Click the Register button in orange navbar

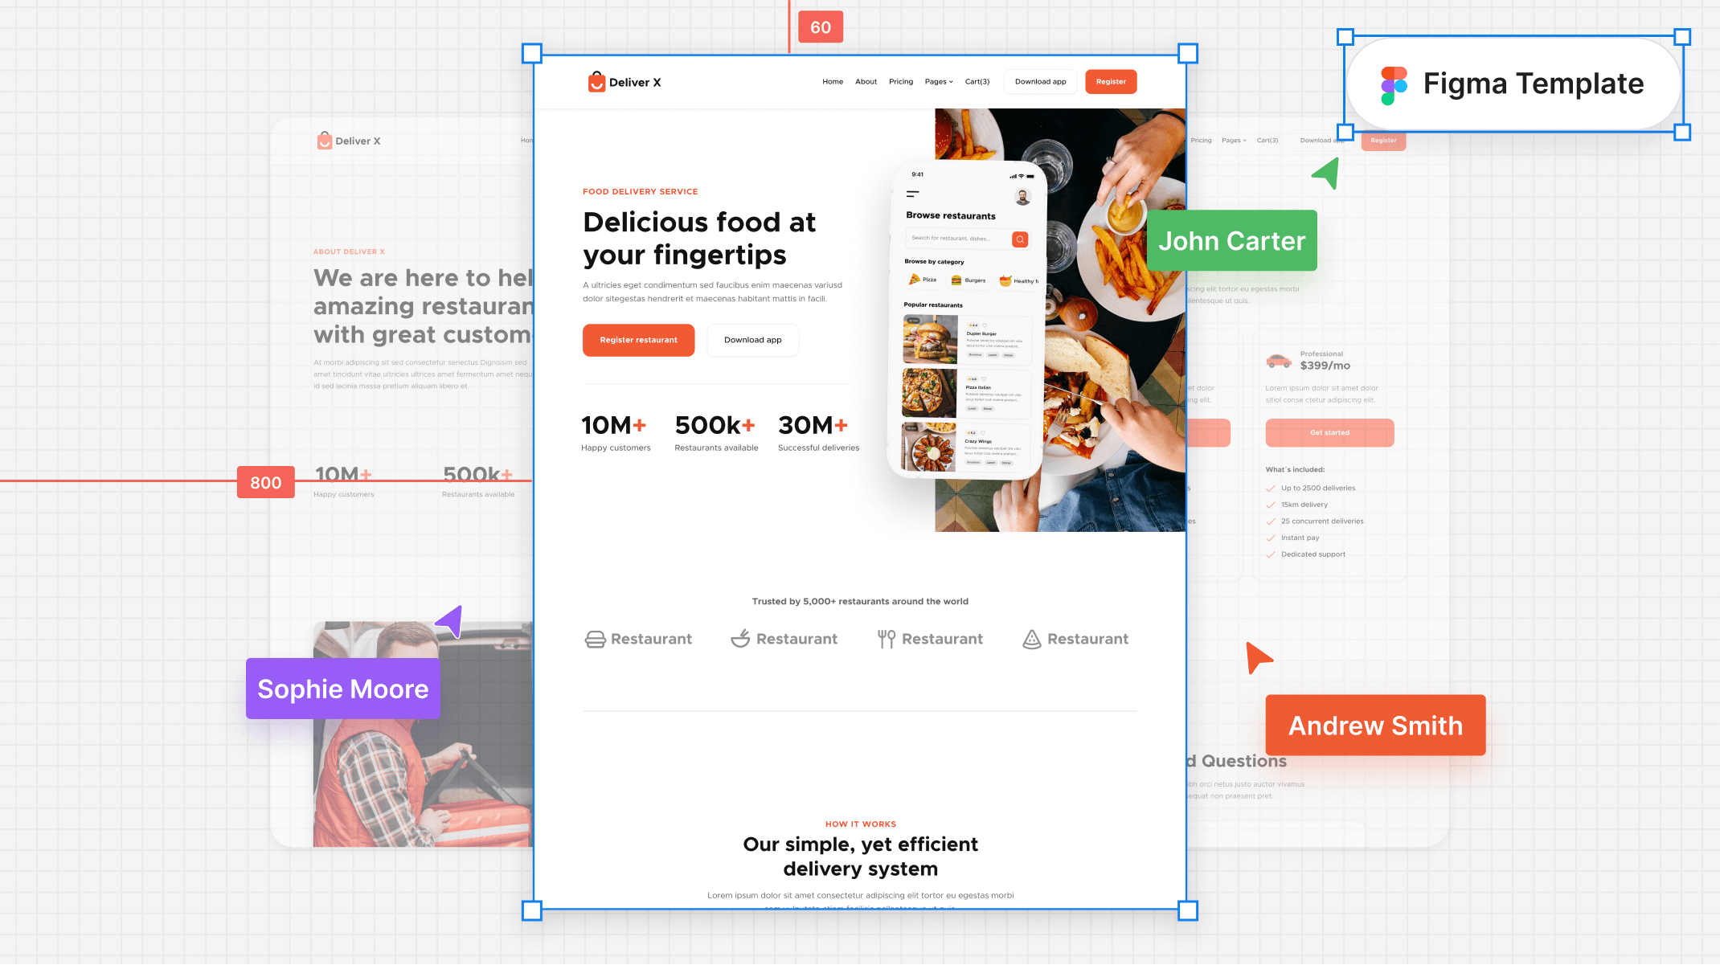[1111, 81]
